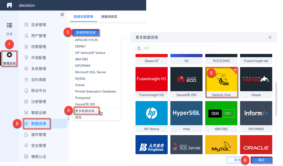283x166 pixels.
Task: Select the GaussDB 200 Huawei tile
Action: (186, 83)
